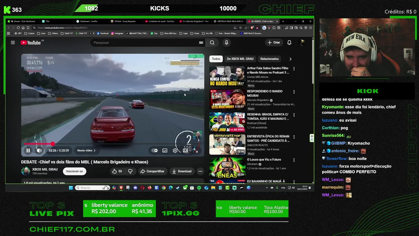Image resolution: width=419 pixels, height=236 pixels.
Task: Open a new browser tab with plus
Action: pos(283,21)
